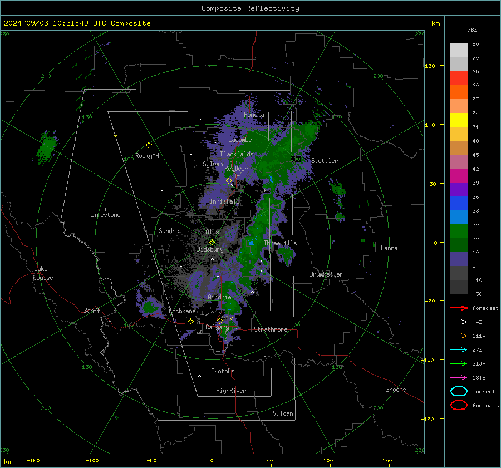The width and height of the screenshot is (501, 468).
Task: Click the Lake Louise label
Action: point(43,273)
